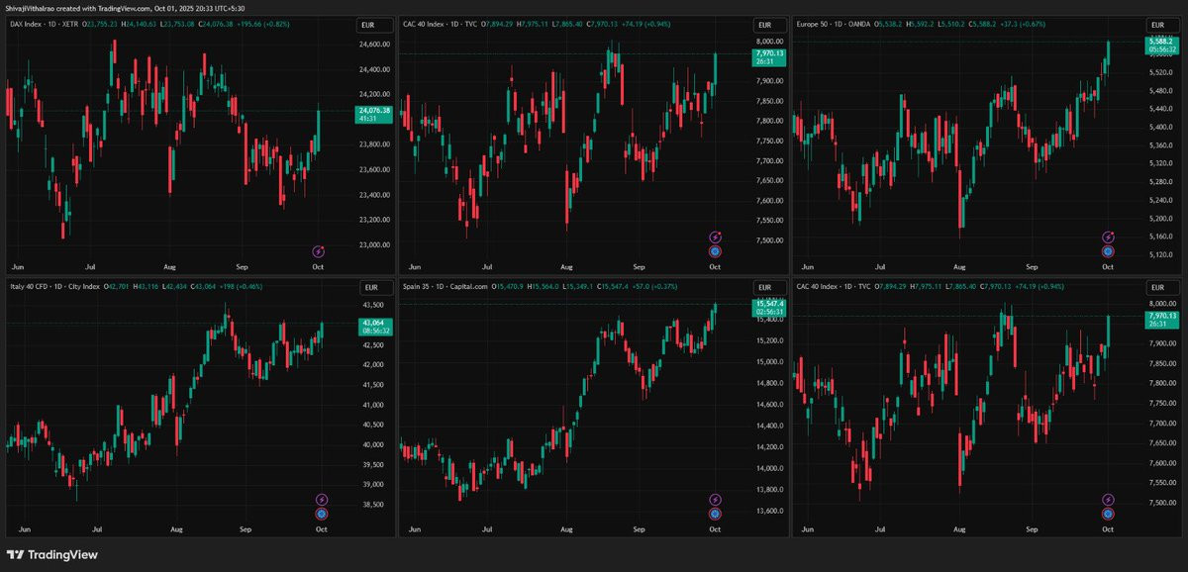Click the lightning icon in the Italy 40 CFD chart

coord(321,500)
